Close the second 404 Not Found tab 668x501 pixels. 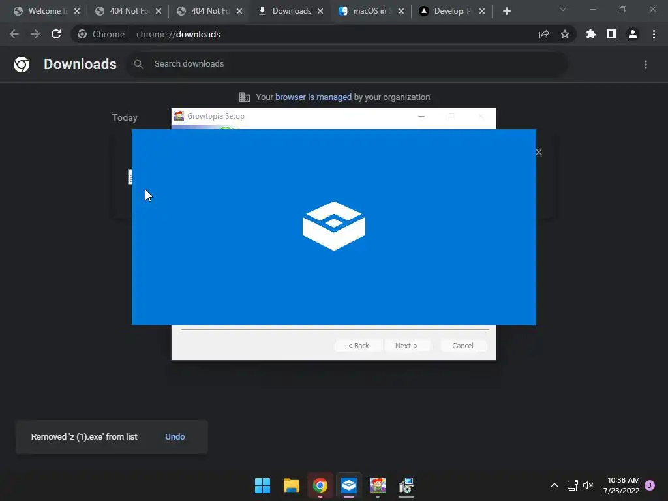point(239,12)
